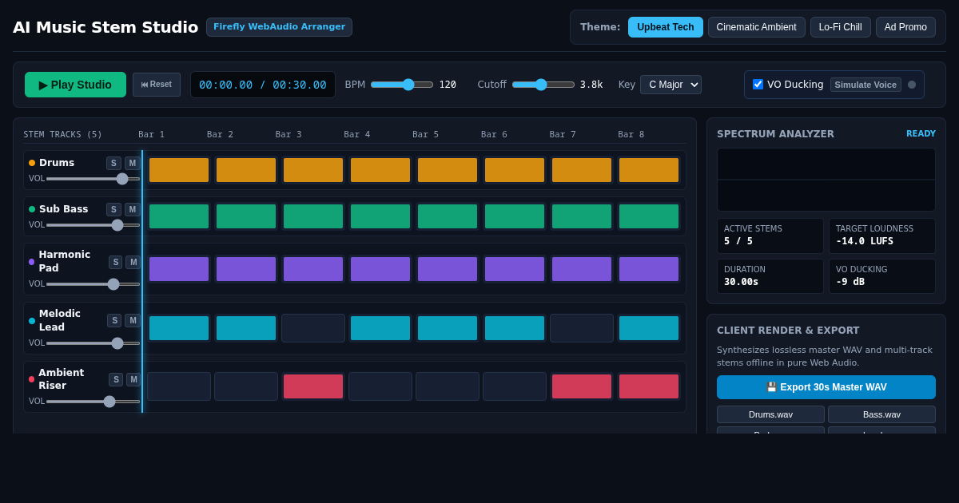Click the spectrum analyzer canvas
959x503 pixels.
(826, 180)
